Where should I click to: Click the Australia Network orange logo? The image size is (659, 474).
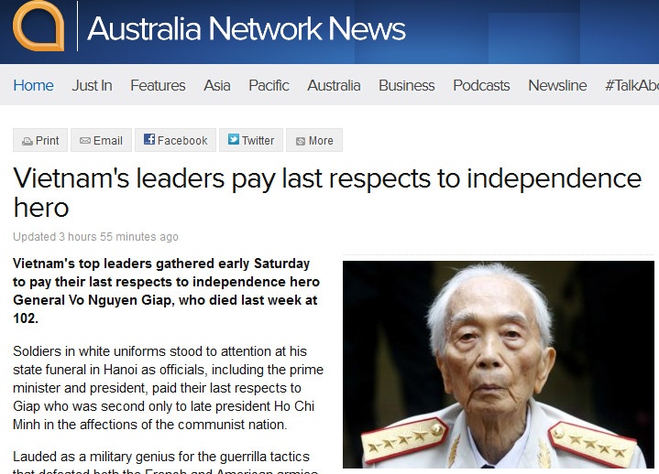click(x=38, y=26)
